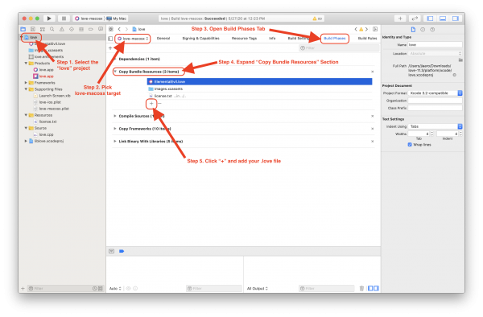The image size is (483, 317).
Task: Switch to Signing & Capabilities tab
Action: (x=200, y=39)
